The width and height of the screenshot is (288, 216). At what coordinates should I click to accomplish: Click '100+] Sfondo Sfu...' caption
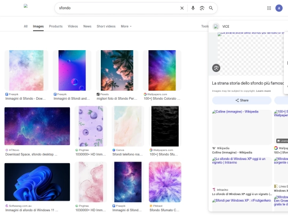(x=164, y=155)
